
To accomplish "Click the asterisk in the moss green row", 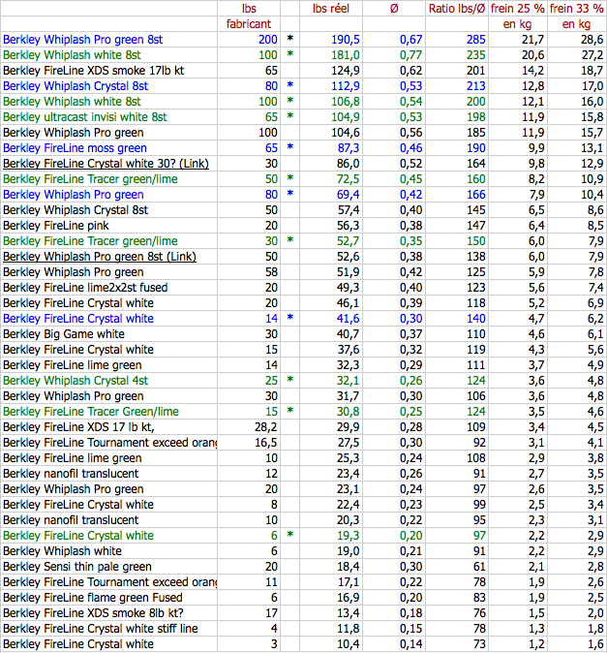I will pos(290,147).
